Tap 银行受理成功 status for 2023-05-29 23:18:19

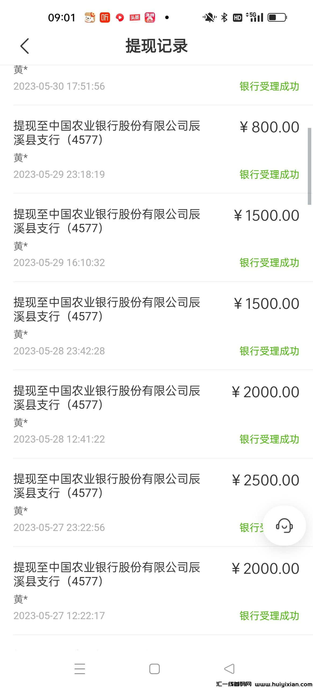[269, 175]
